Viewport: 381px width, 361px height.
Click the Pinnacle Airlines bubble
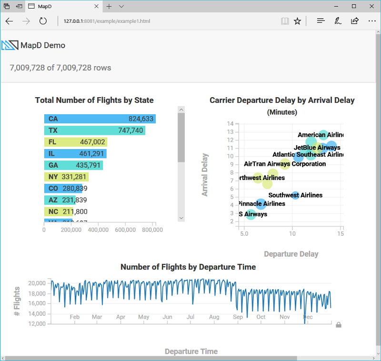[261, 204]
